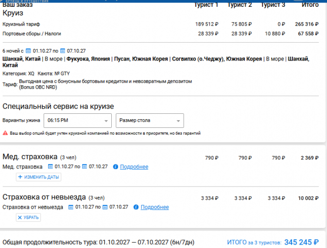
Task: Click Согвипхо (о.Чеджу), Южная Корея in route
Action: pos(217,59)
